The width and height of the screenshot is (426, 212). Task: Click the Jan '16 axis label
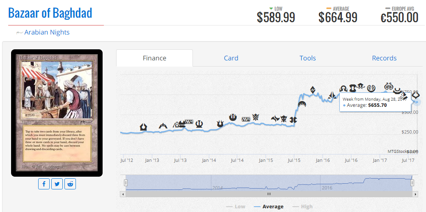(x=323, y=160)
